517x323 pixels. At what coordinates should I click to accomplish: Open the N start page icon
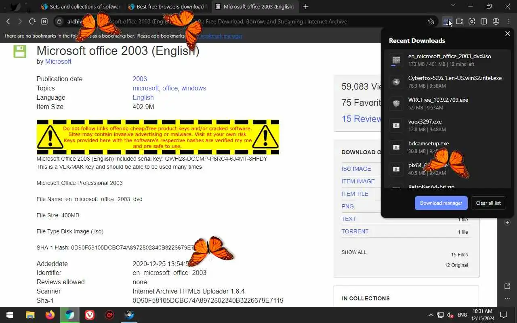pyautogui.click(x=44, y=21)
